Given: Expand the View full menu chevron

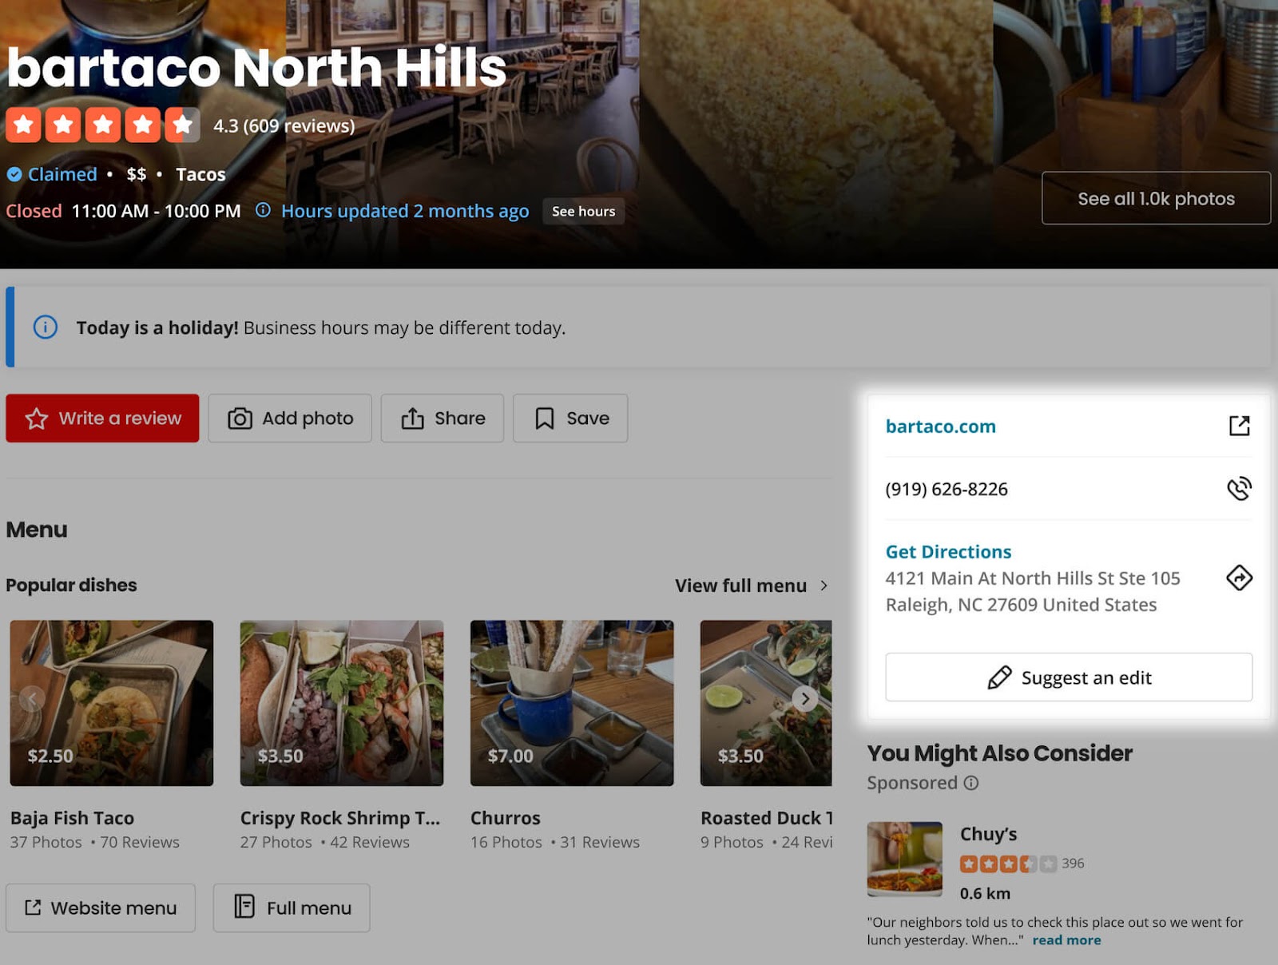Looking at the screenshot, I should (x=824, y=586).
